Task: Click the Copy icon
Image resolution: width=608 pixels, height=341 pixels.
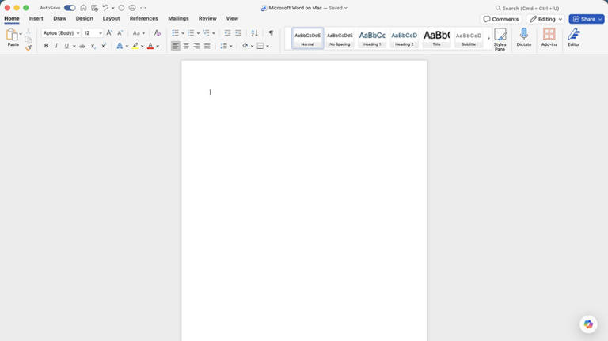Action: (28, 40)
